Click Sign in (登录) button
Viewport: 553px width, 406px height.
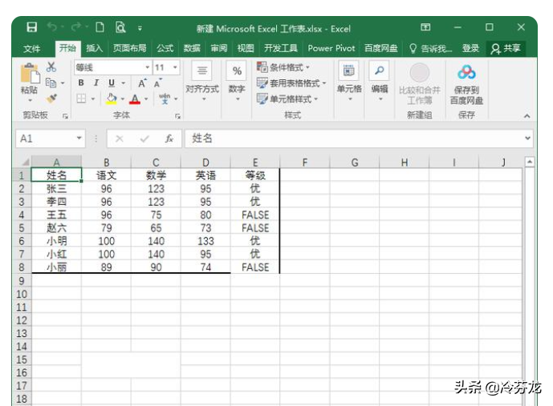(471, 49)
